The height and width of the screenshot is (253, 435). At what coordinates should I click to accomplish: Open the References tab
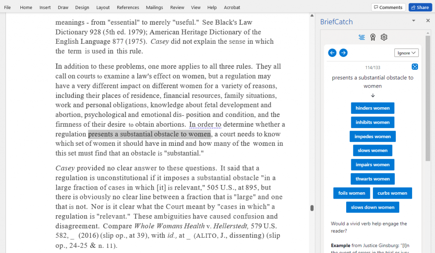pos(128,8)
